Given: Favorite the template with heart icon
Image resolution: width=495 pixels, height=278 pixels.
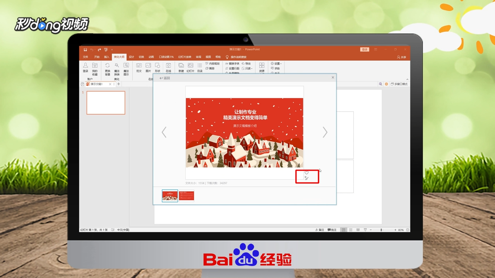Looking at the screenshot, I should (x=306, y=173).
